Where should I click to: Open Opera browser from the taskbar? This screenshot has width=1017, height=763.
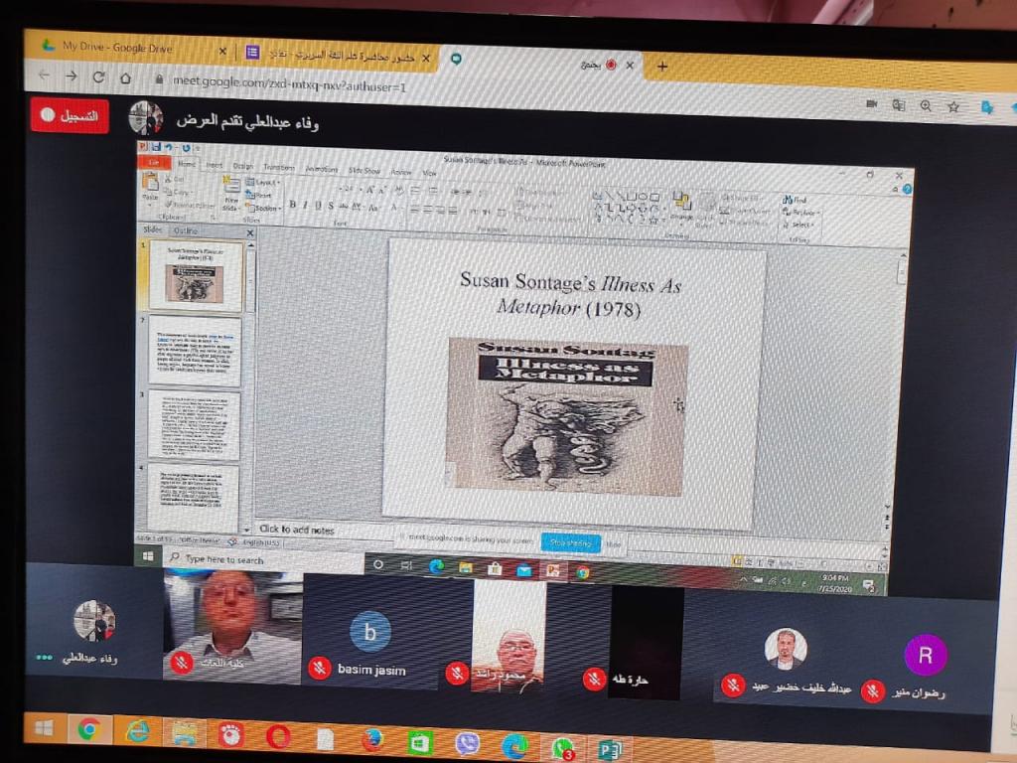tap(278, 737)
